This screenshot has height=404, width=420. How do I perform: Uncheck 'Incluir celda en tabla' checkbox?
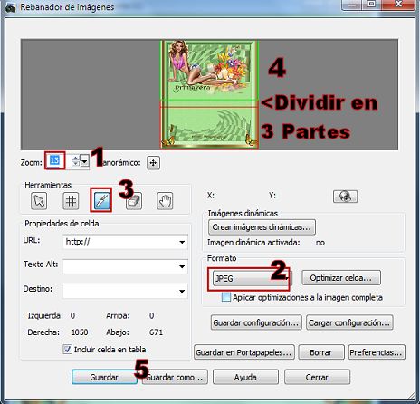[x=67, y=350]
